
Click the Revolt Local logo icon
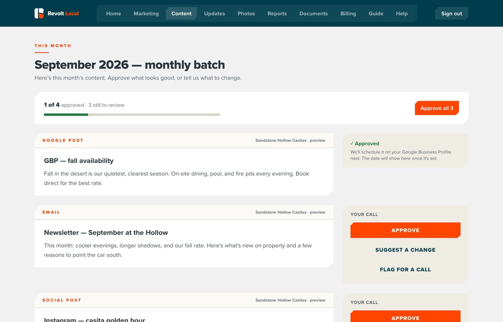[x=39, y=14]
